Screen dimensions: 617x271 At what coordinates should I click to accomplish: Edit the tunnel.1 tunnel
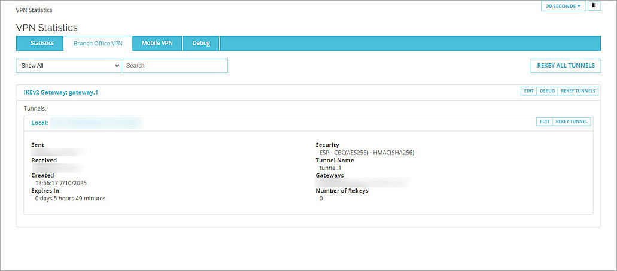point(545,121)
